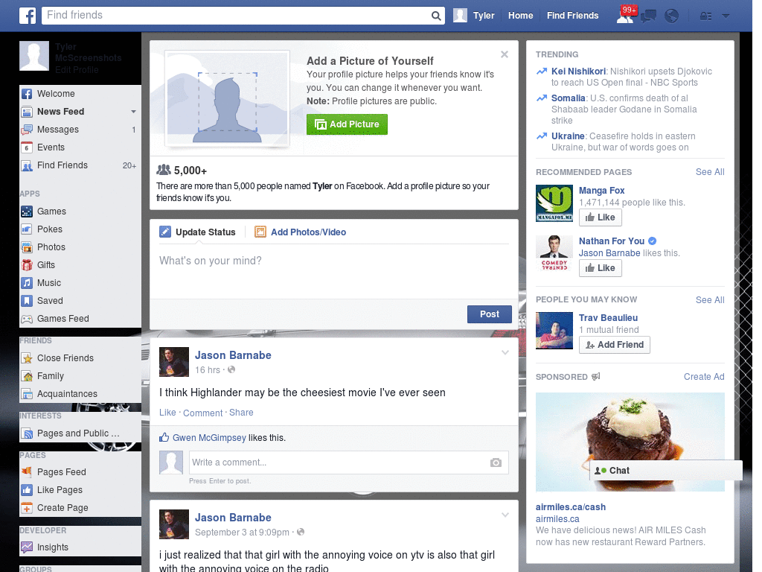Screen dimensions: 762x572
Task: Open options chevron on September 3 post
Action: point(505,515)
